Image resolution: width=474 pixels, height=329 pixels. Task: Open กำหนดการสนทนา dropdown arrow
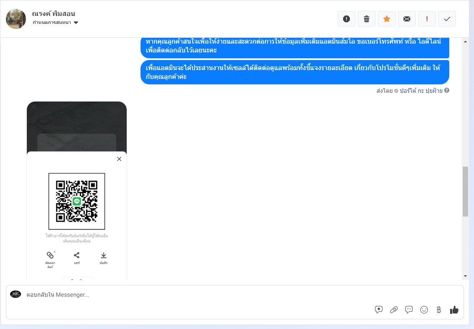click(76, 23)
